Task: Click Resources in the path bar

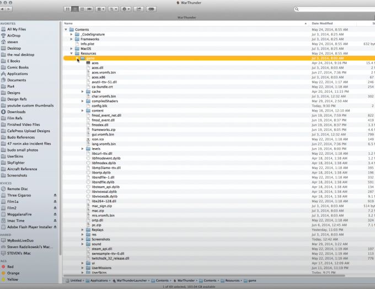Action: (232, 281)
